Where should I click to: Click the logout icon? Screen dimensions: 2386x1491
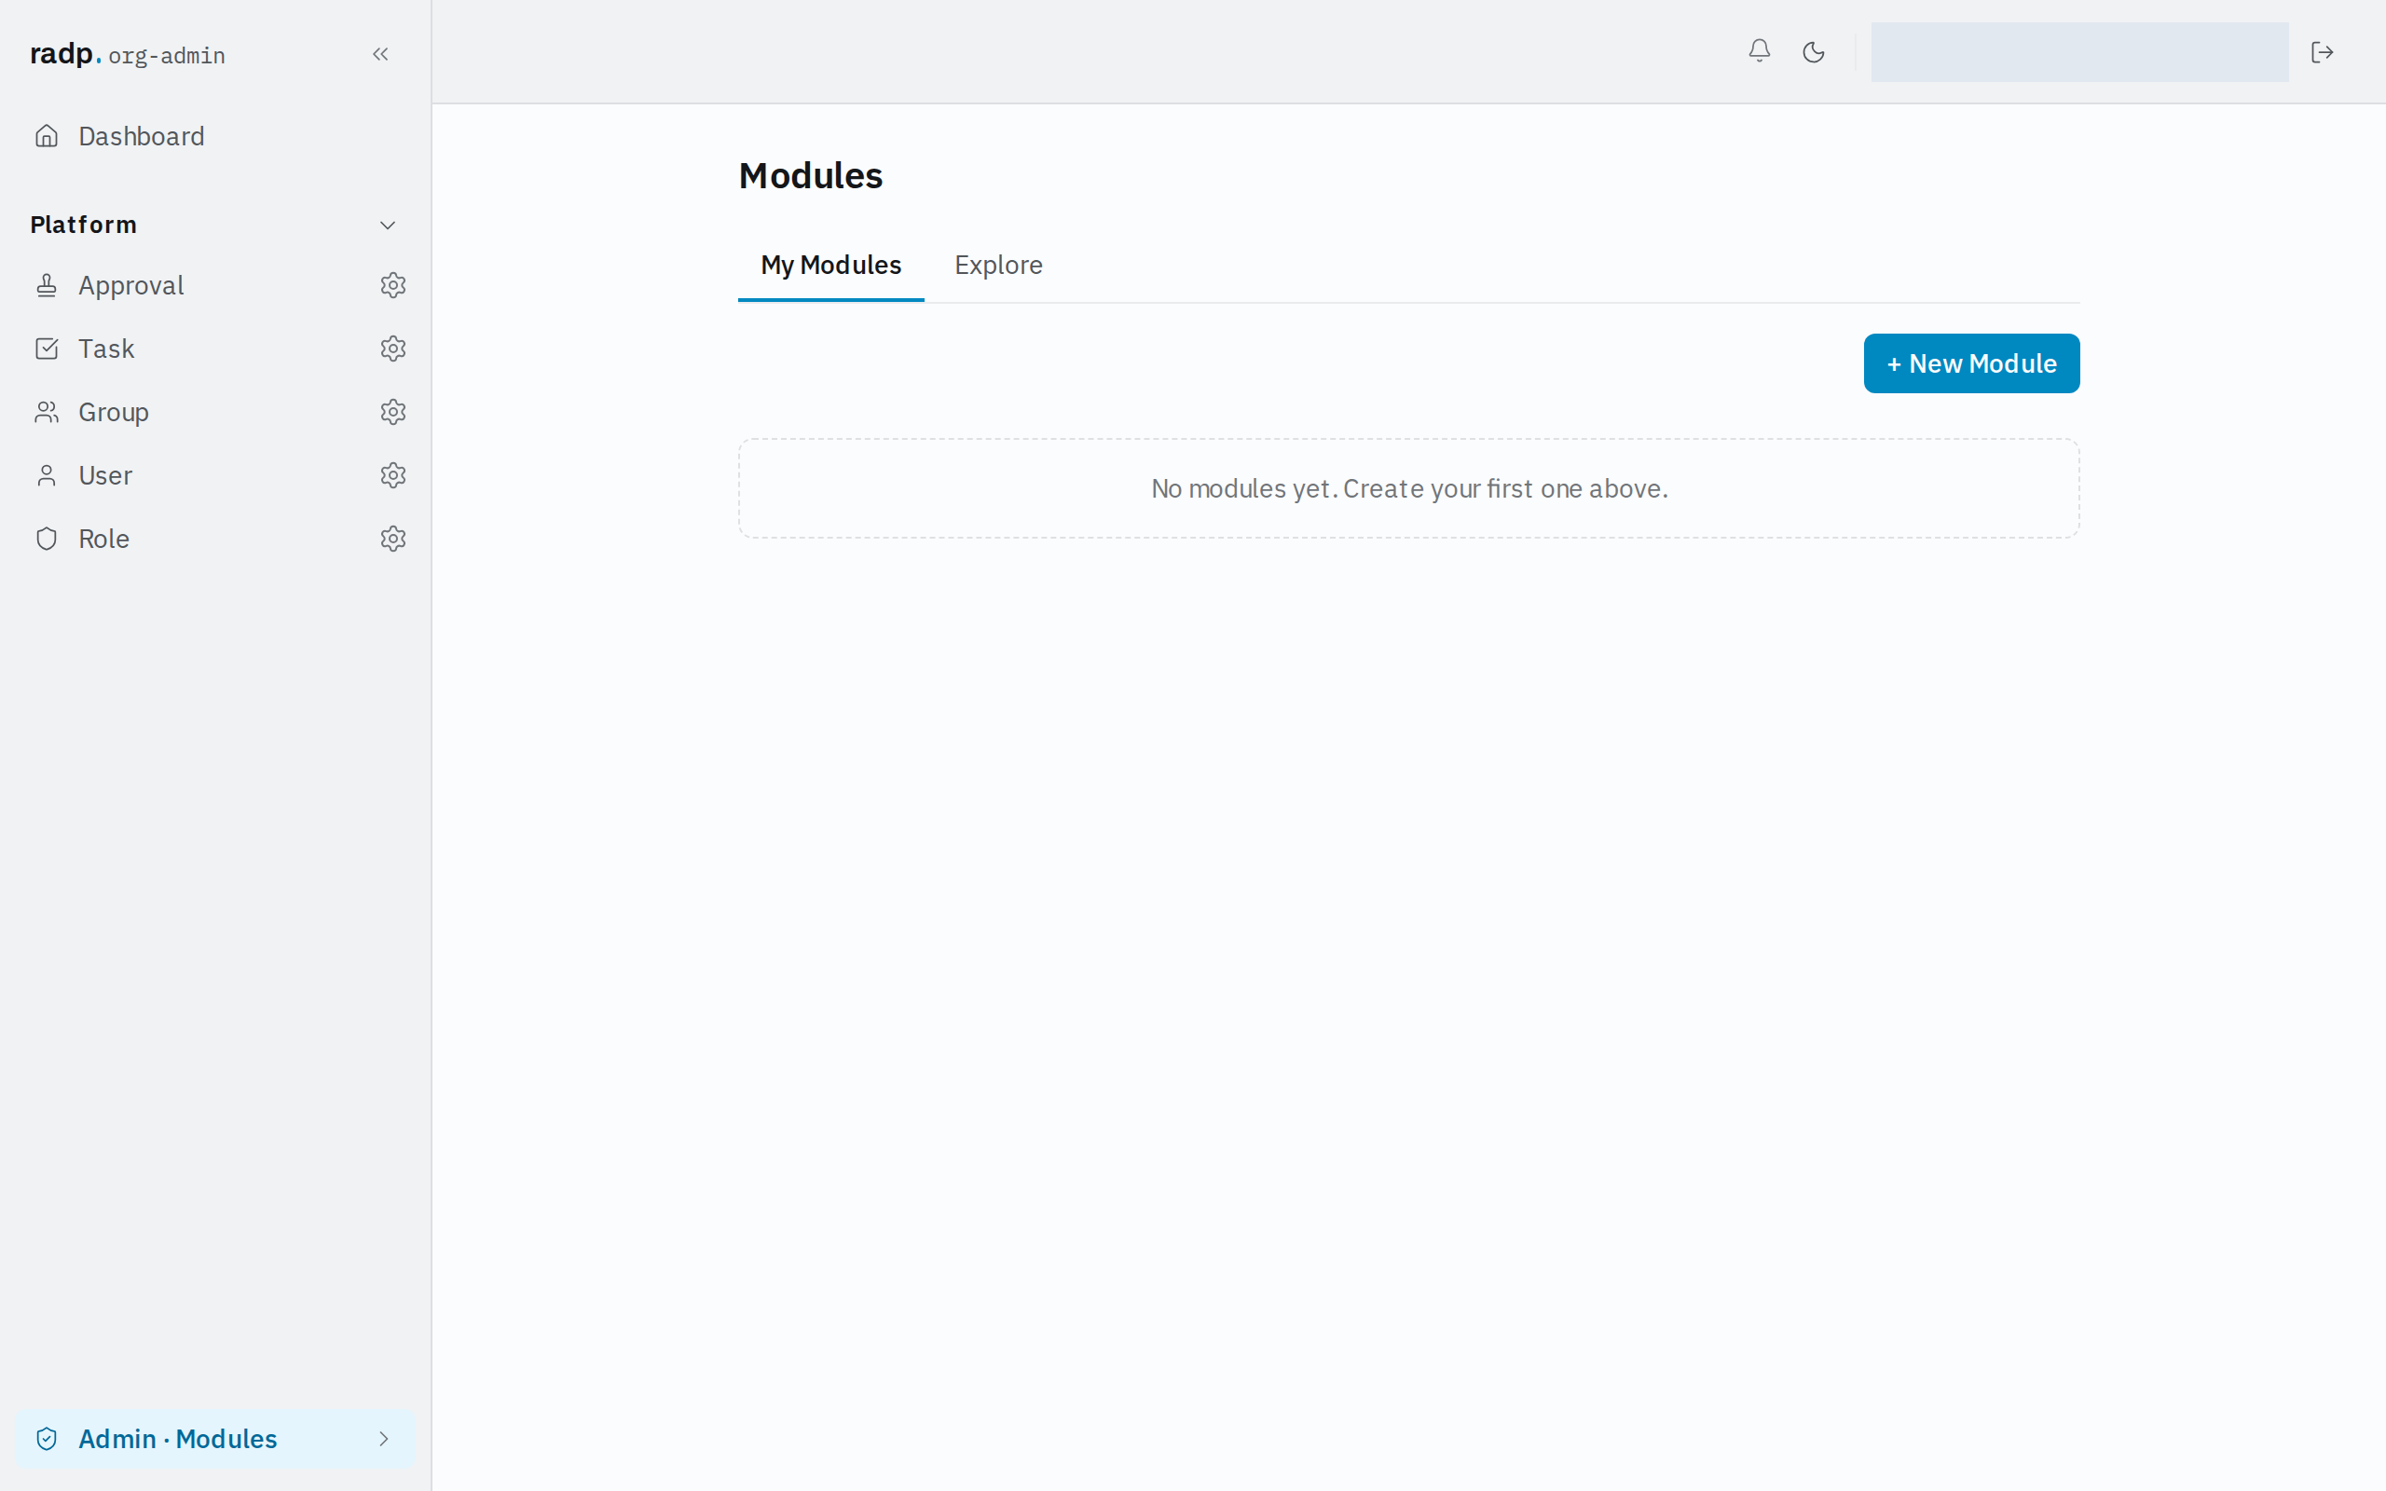[2322, 52]
